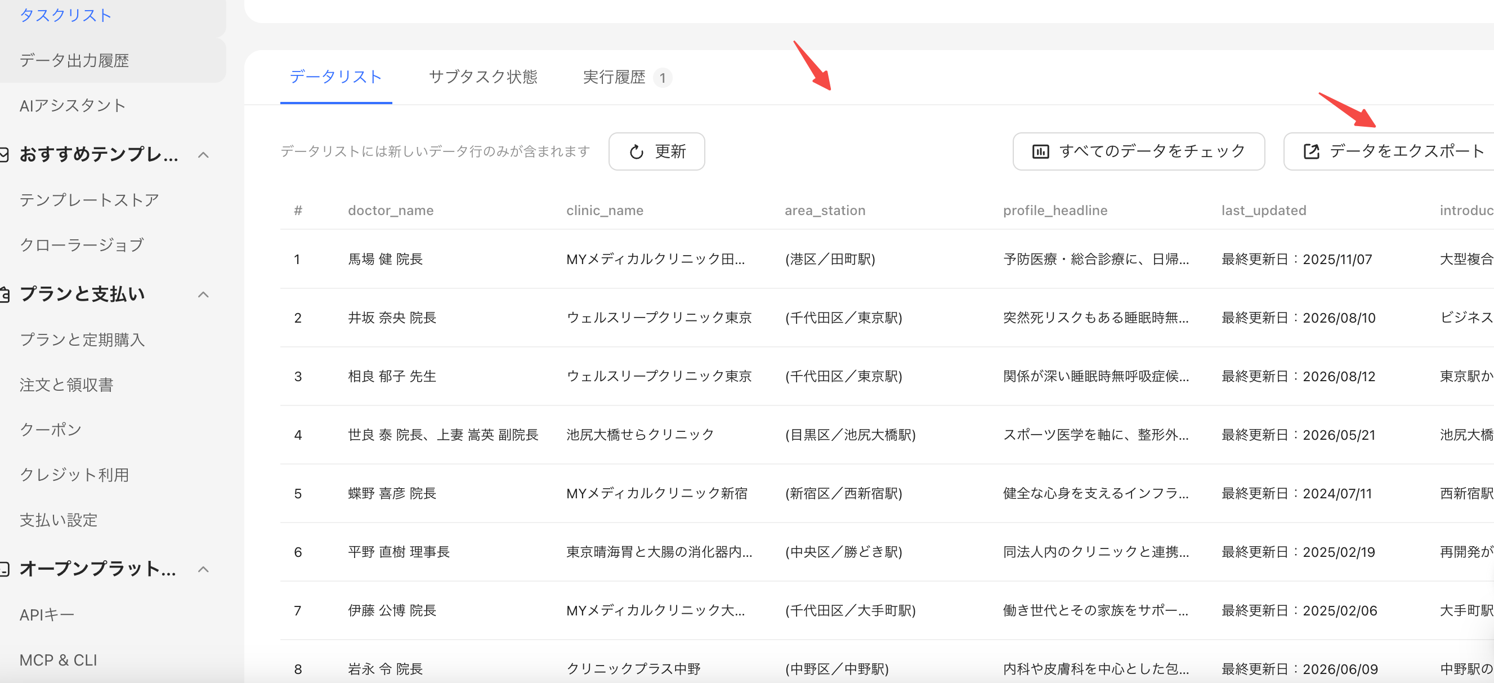Select the 最終更新日：2025/11/07 cell
The height and width of the screenshot is (683, 1494).
click(x=1297, y=259)
